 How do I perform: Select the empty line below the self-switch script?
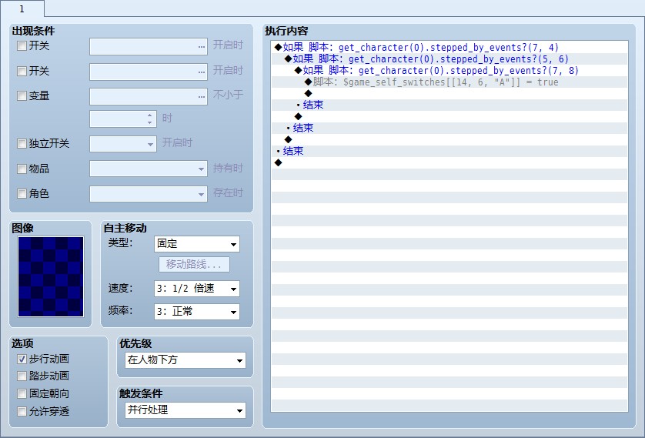click(449, 93)
